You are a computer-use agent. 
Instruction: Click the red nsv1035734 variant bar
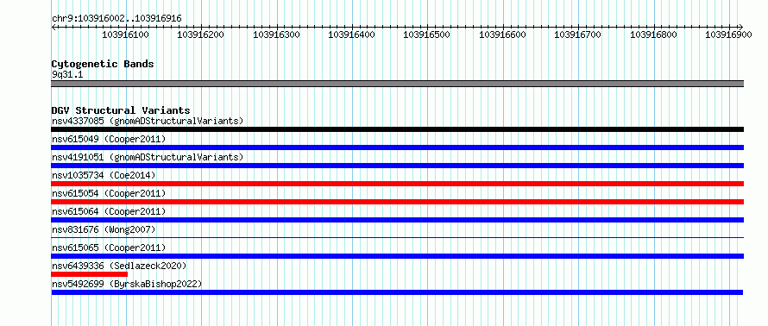[x=397, y=184]
